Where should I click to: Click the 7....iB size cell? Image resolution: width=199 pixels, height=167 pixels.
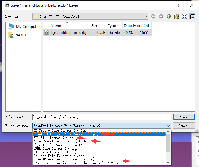coord(101,33)
